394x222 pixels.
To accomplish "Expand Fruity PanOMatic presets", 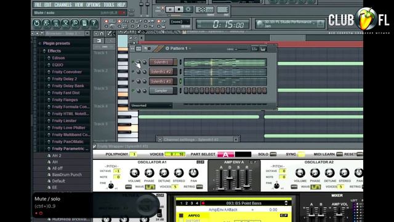I will coord(49,142).
